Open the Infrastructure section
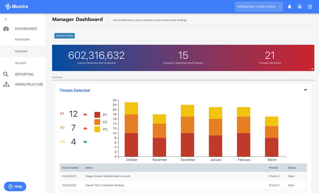 (29, 85)
